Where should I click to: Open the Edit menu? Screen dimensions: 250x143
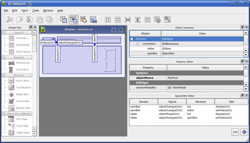[x=15, y=11]
